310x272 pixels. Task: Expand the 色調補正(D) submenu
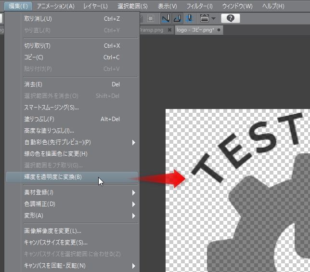tap(72, 204)
